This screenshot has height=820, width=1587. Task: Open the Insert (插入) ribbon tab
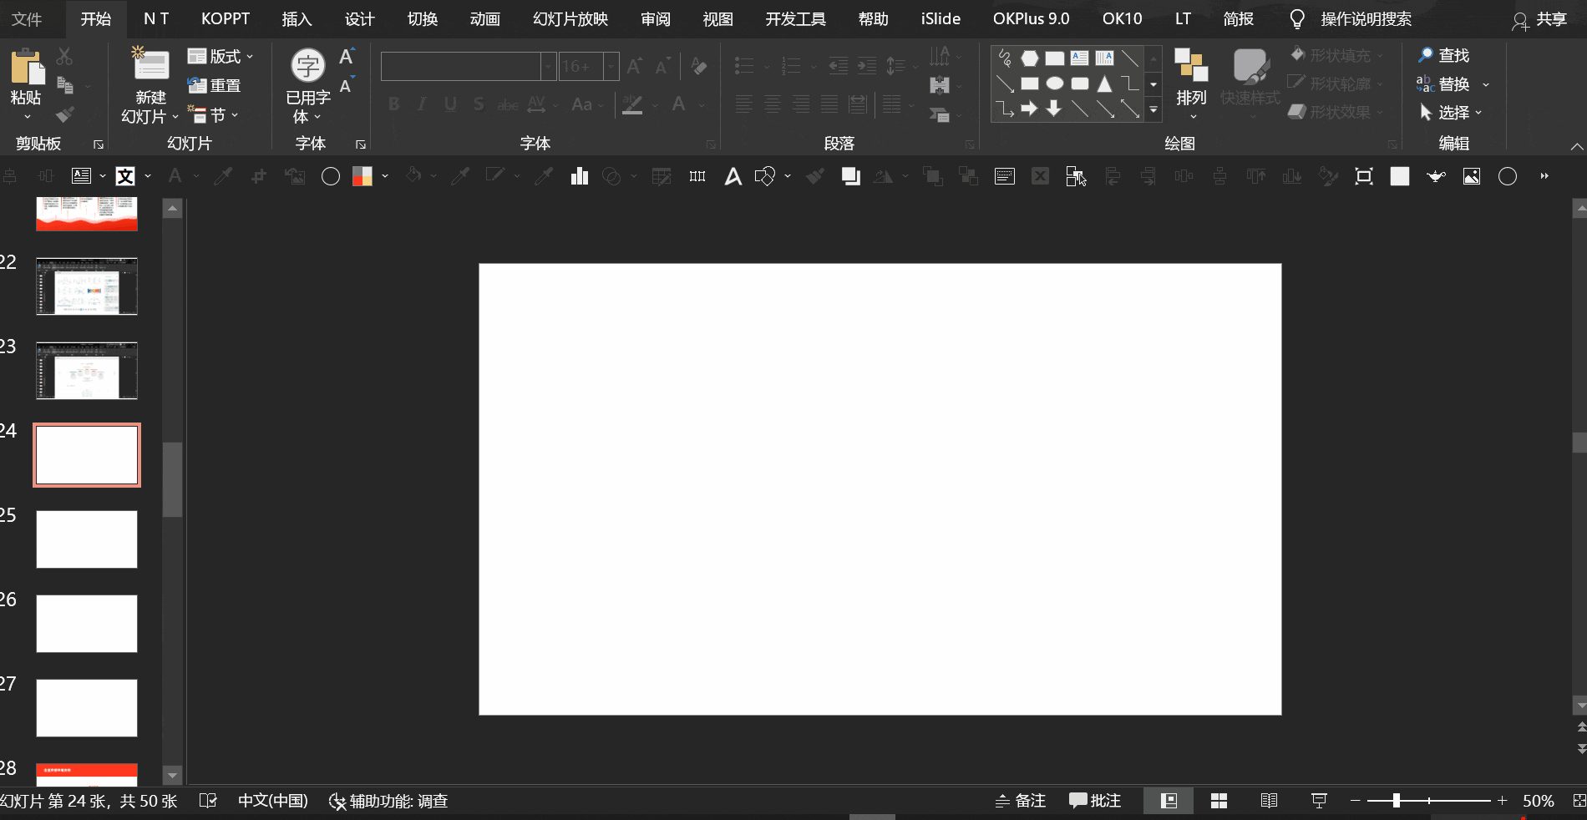pos(297,18)
